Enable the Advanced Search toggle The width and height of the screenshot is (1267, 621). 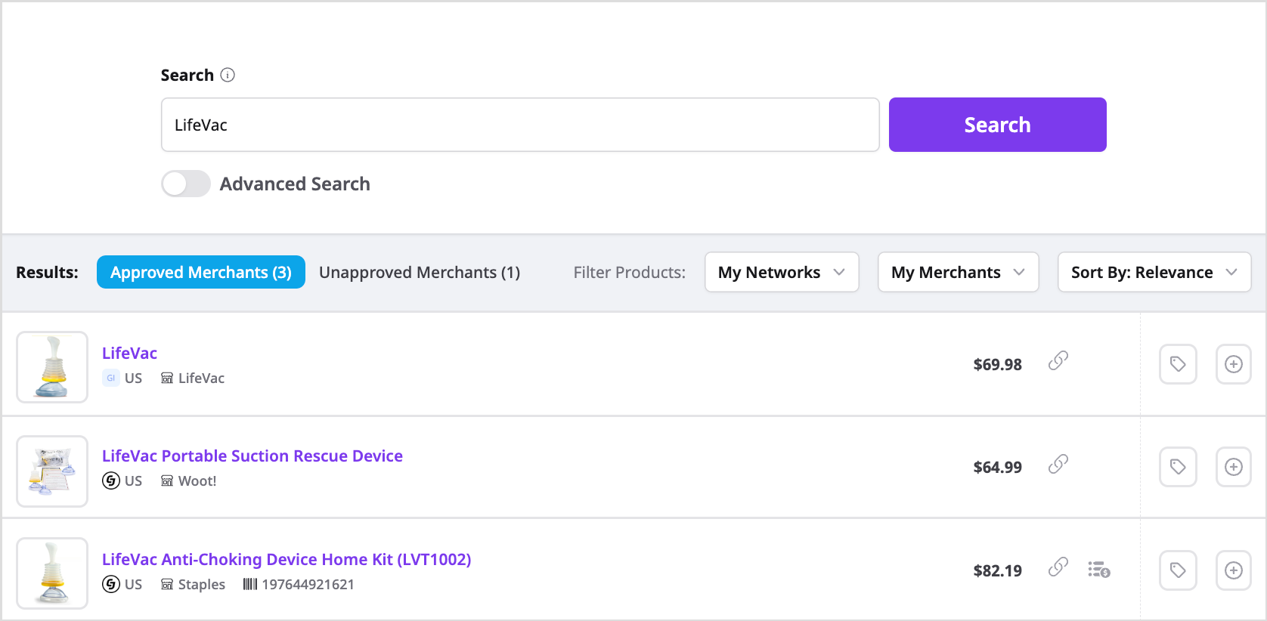[x=186, y=184]
